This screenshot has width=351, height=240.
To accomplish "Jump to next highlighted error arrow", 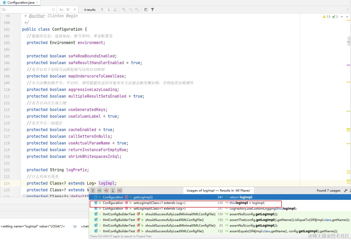I will tap(347, 17).
